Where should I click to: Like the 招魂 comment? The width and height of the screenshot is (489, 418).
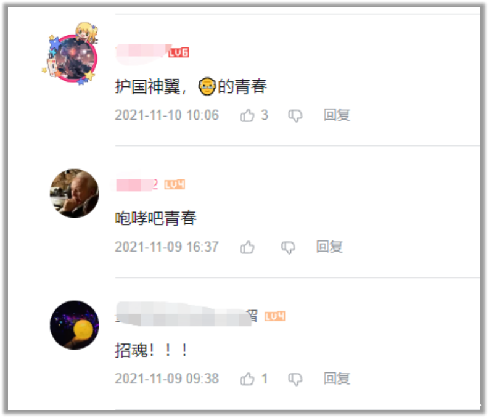[247, 379]
